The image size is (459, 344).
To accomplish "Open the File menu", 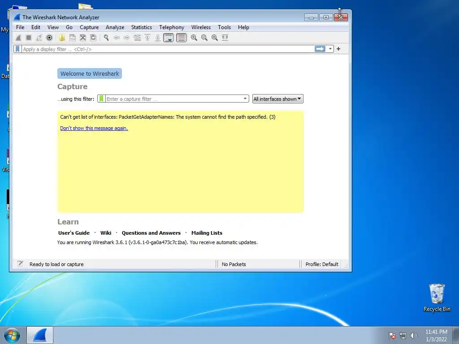I will tap(20, 27).
